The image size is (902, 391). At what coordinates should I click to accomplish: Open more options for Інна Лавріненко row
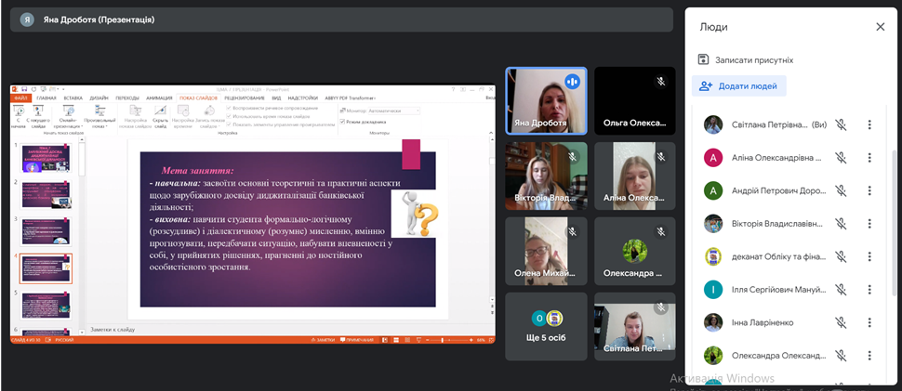pos(869,322)
